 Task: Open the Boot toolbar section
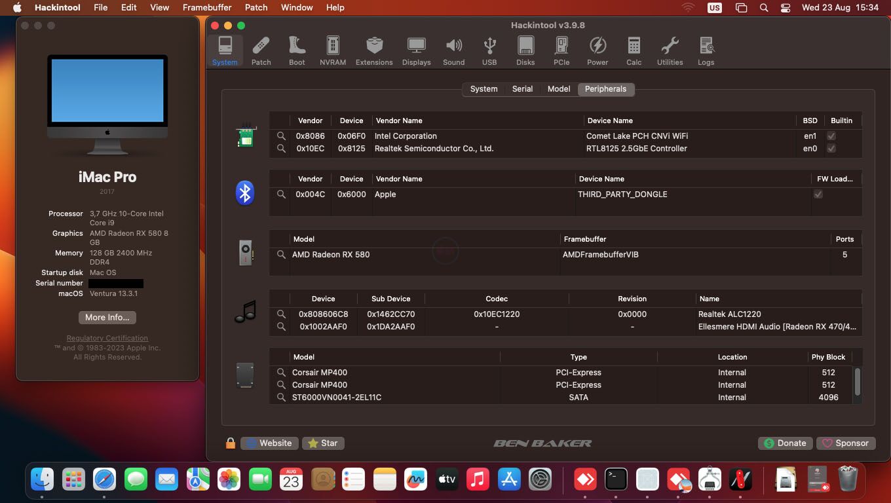[x=297, y=51]
